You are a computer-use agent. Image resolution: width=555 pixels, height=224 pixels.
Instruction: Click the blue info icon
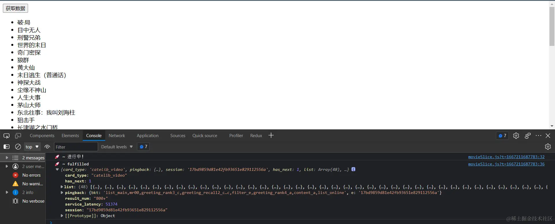point(16,193)
